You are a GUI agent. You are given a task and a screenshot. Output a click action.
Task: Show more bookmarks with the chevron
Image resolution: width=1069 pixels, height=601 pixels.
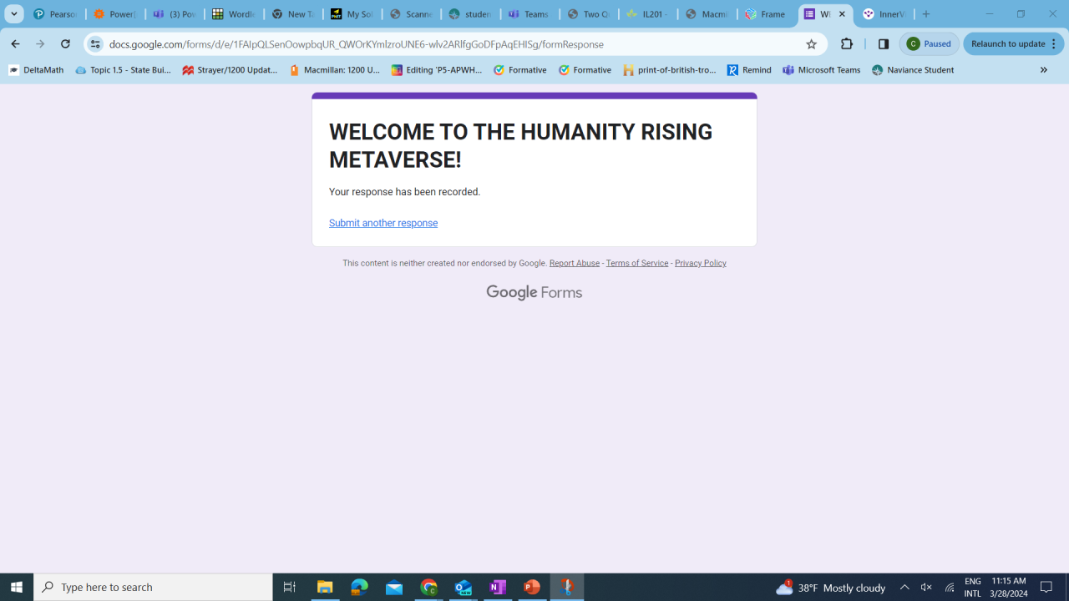tap(1043, 70)
